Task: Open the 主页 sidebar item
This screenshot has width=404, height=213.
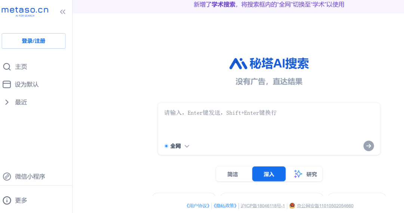Action: (x=21, y=67)
